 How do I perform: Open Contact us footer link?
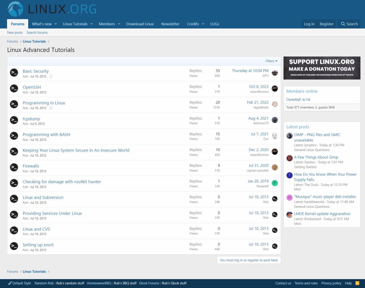(283, 283)
